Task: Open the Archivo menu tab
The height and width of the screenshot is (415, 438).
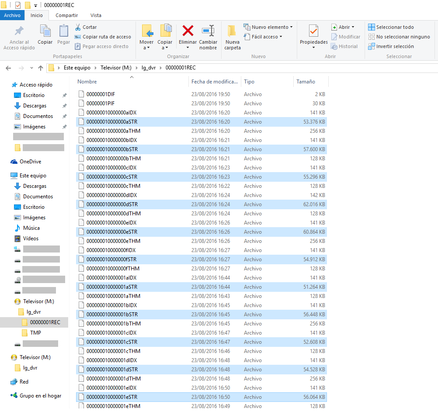Action: 12,15
